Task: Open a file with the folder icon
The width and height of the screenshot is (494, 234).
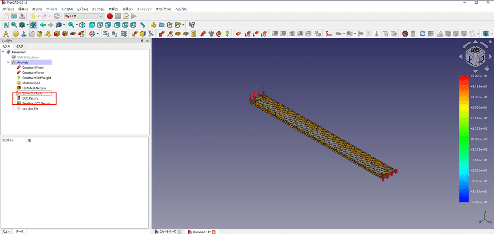Action: [14, 16]
